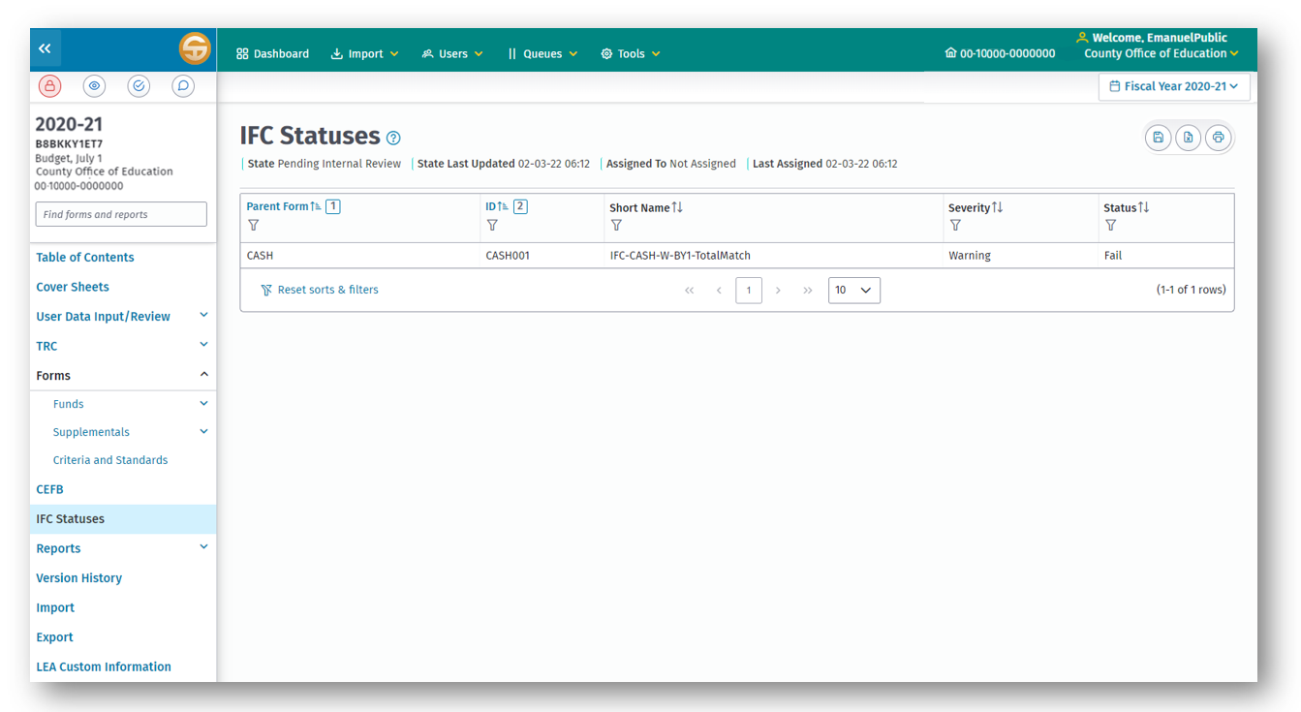This screenshot has width=1301, height=712.
Task: Click the save icon on the IFC Statuses page
Action: click(x=1159, y=137)
